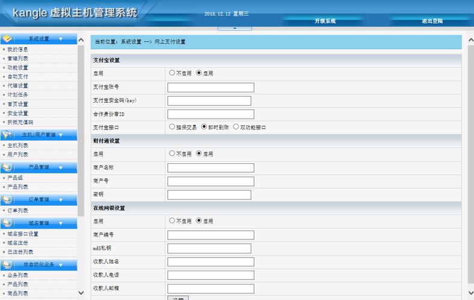Image resolution: width=474 pixels, height=300 pixels.
Task: Open 我的信息 in sidebar
Action: [x=17, y=49]
